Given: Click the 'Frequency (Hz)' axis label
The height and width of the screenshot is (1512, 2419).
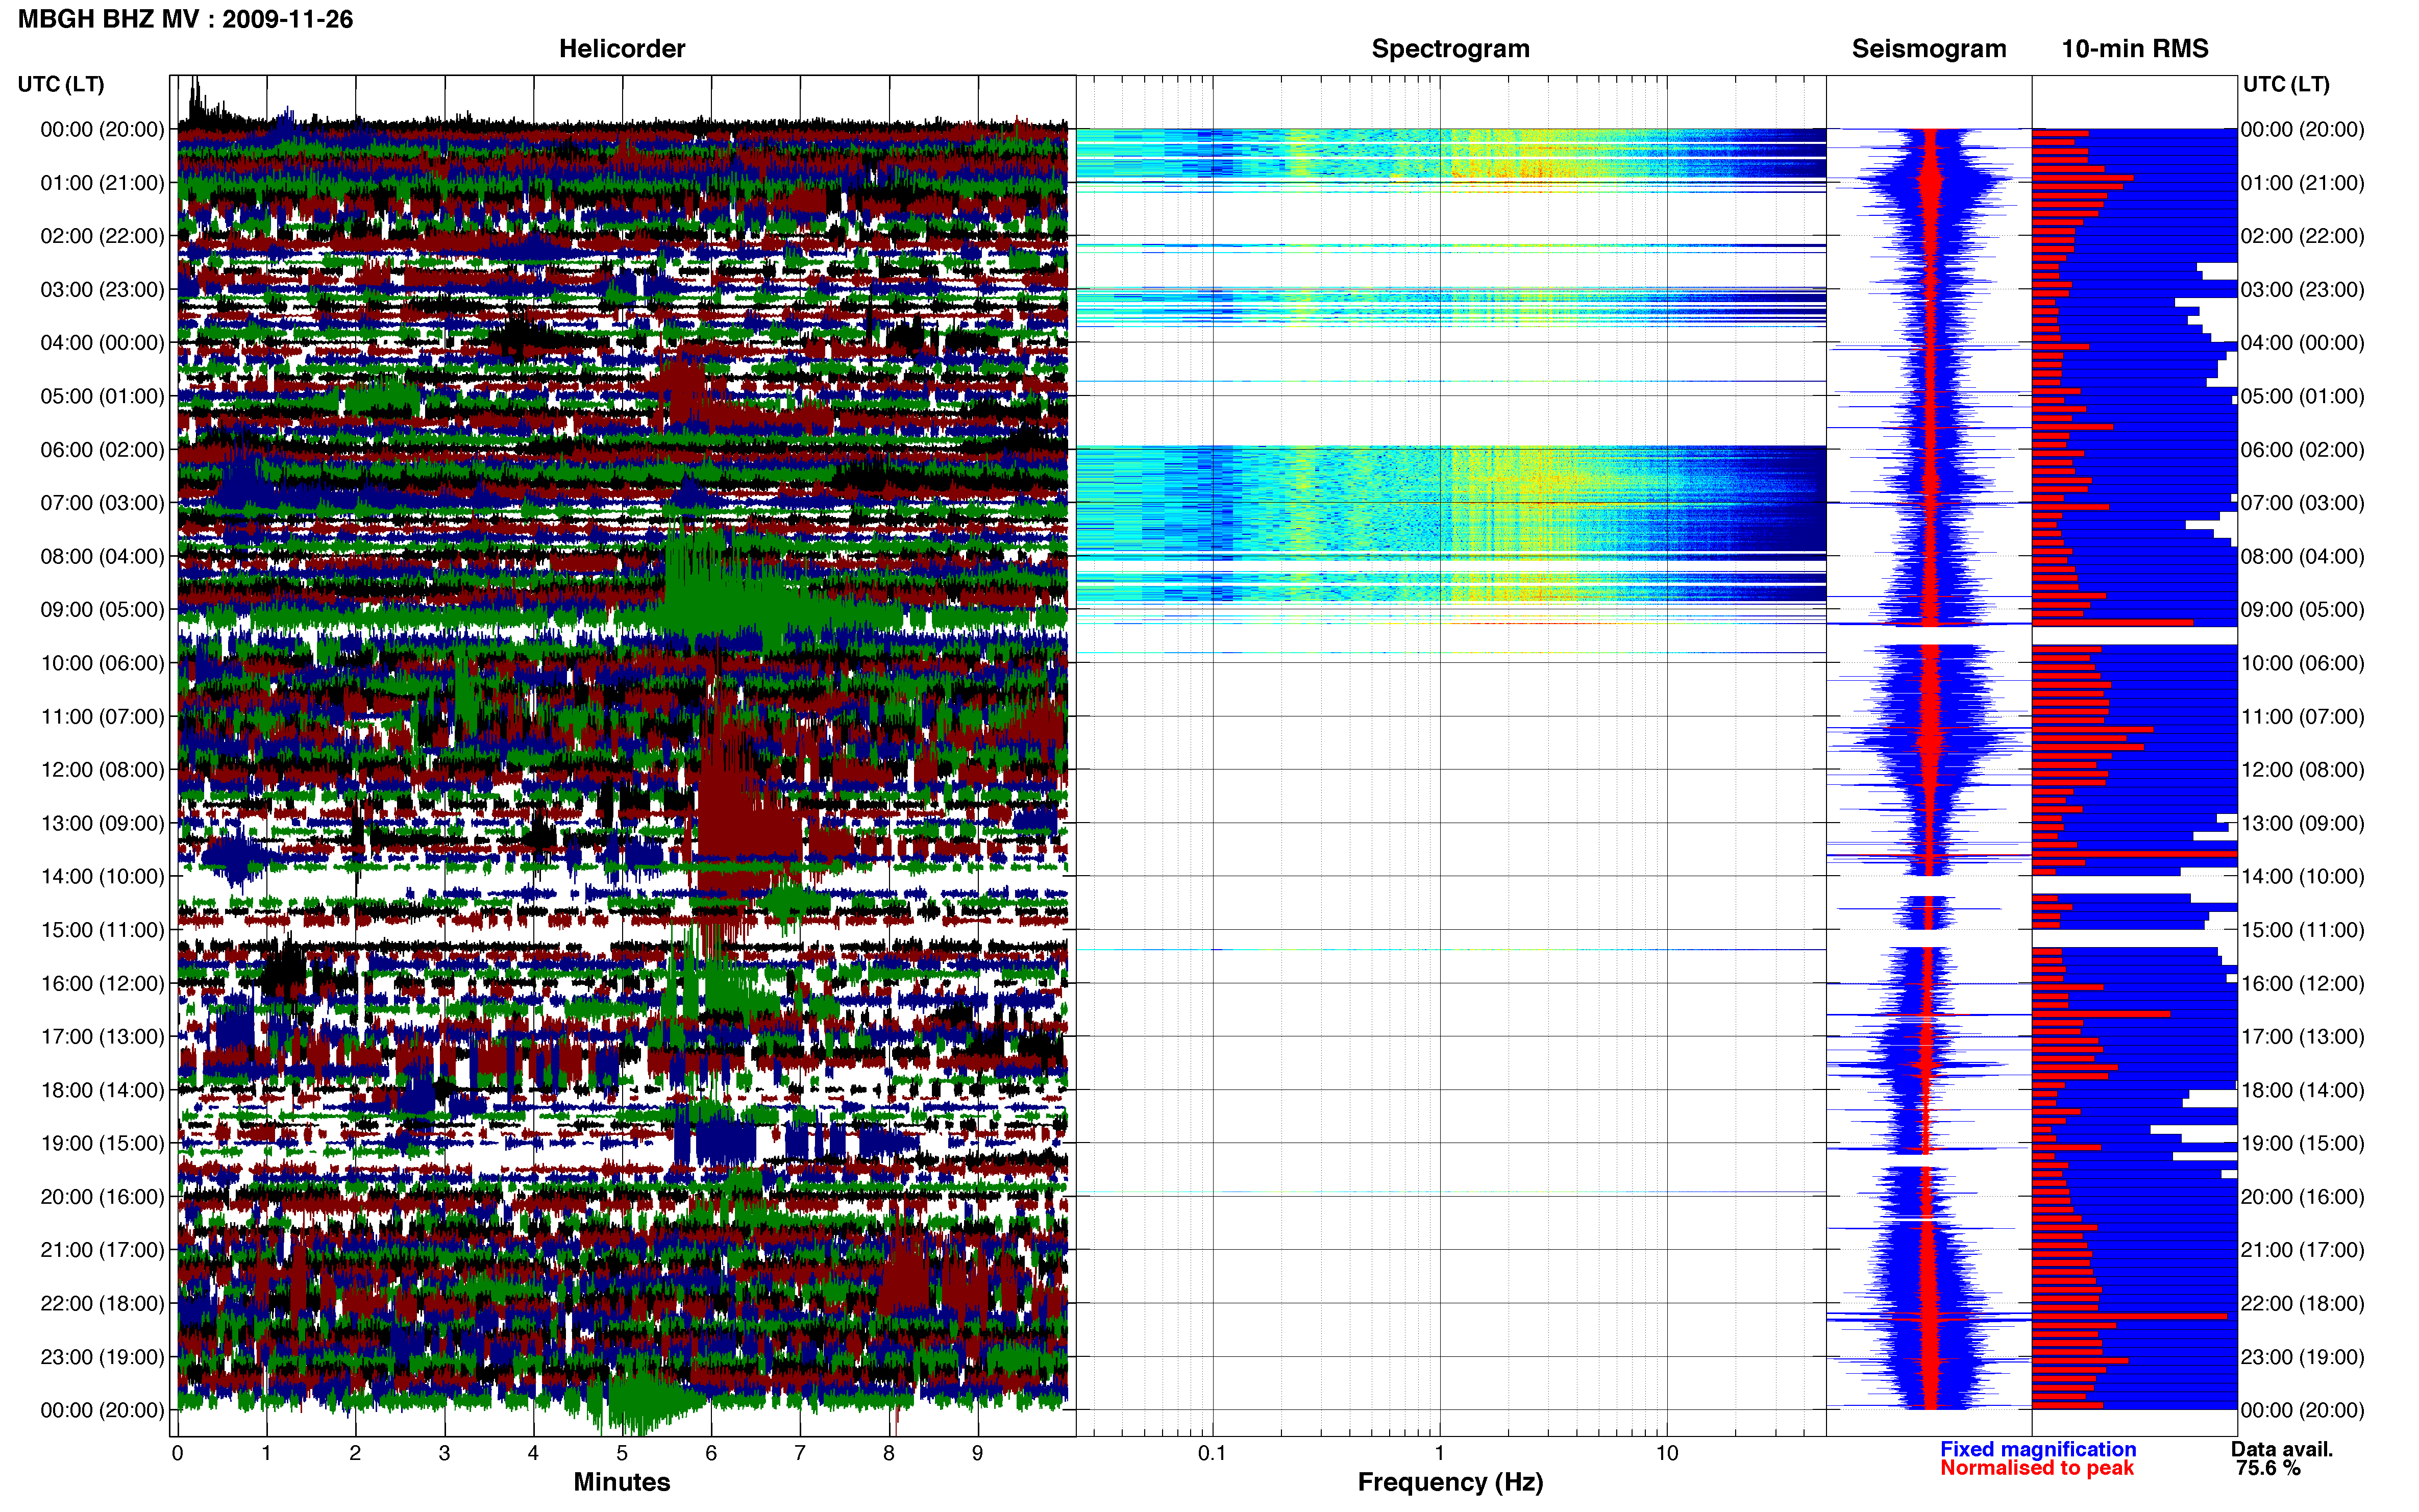Looking at the screenshot, I should pos(1450,1482).
